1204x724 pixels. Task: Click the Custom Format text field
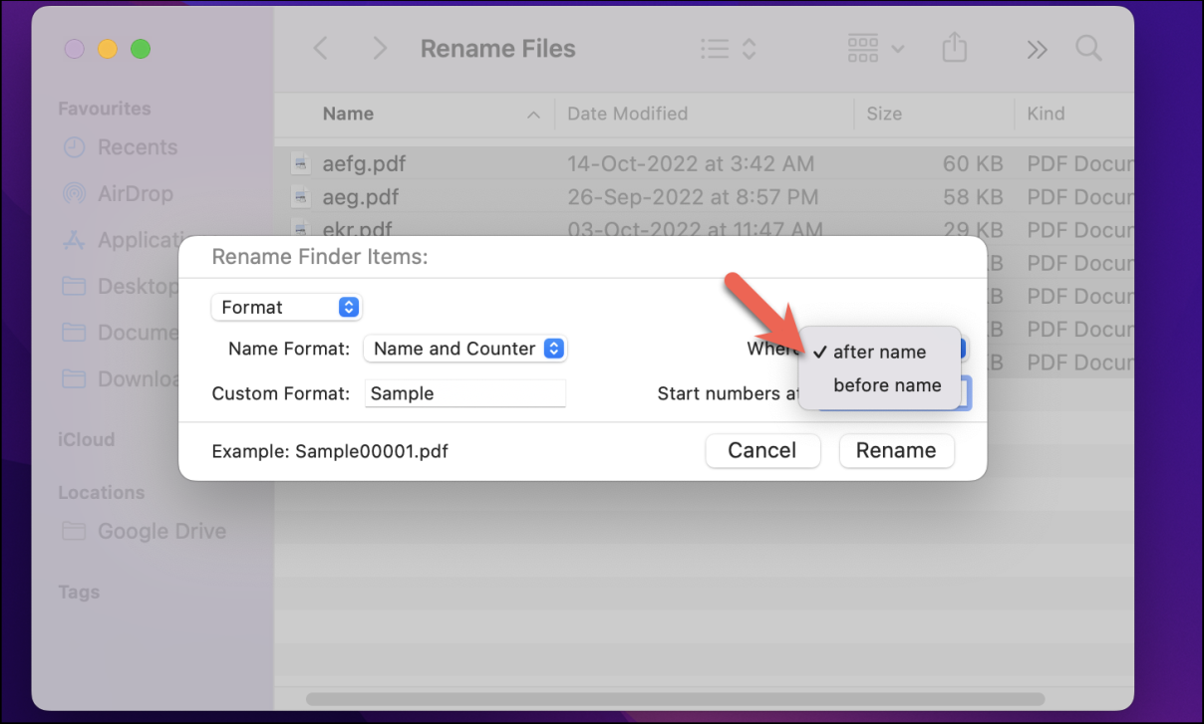click(464, 393)
